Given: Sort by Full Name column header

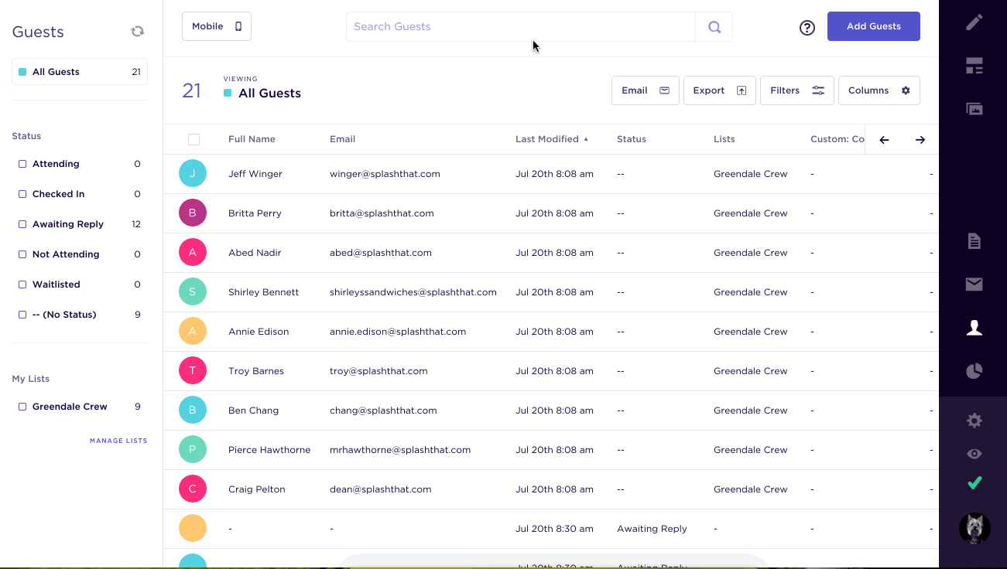Looking at the screenshot, I should [x=252, y=139].
